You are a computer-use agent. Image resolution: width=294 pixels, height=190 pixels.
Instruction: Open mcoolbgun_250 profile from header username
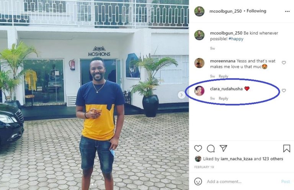225,11
